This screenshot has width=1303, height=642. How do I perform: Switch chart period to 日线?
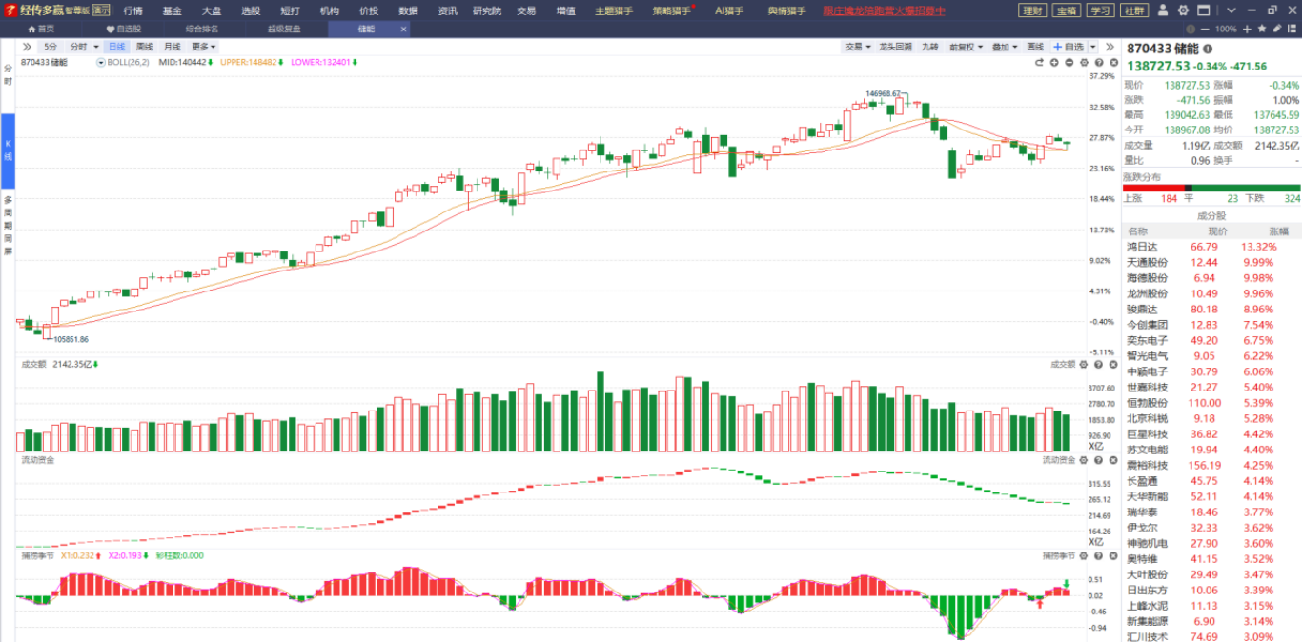pyautogui.click(x=116, y=47)
